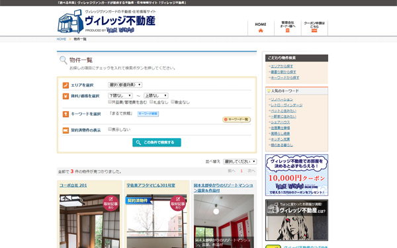
Task: Click 取材記事 badge on 宇佐美アラクマビル photo
Action: coord(178,203)
